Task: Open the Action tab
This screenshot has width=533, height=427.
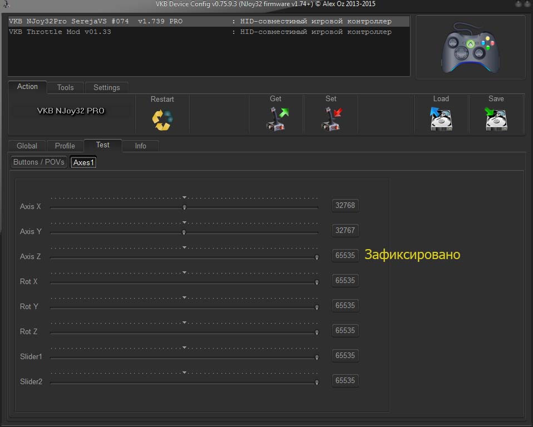Action: click(x=27, y=87)
